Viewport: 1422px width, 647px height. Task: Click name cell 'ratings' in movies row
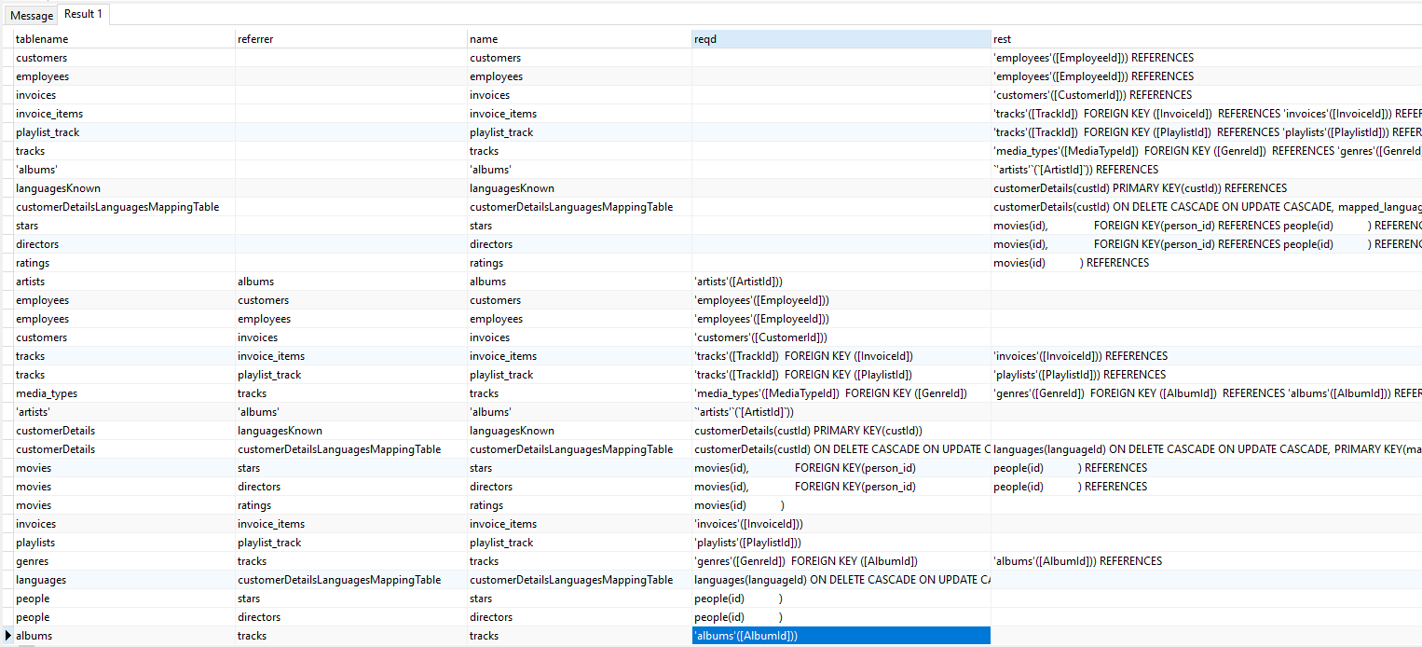coord(579,505)
